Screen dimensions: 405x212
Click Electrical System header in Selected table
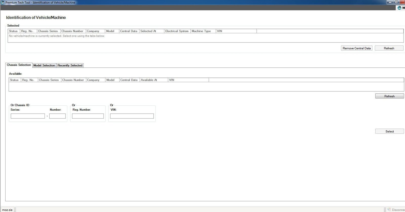point(177,31)
